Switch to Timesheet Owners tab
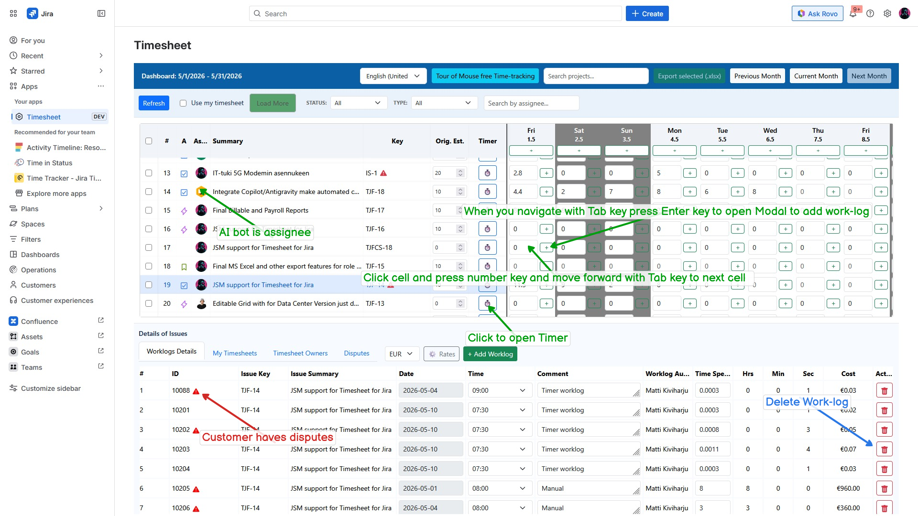Viewport: 918px width, 516px height. click(x=300, y=353)
